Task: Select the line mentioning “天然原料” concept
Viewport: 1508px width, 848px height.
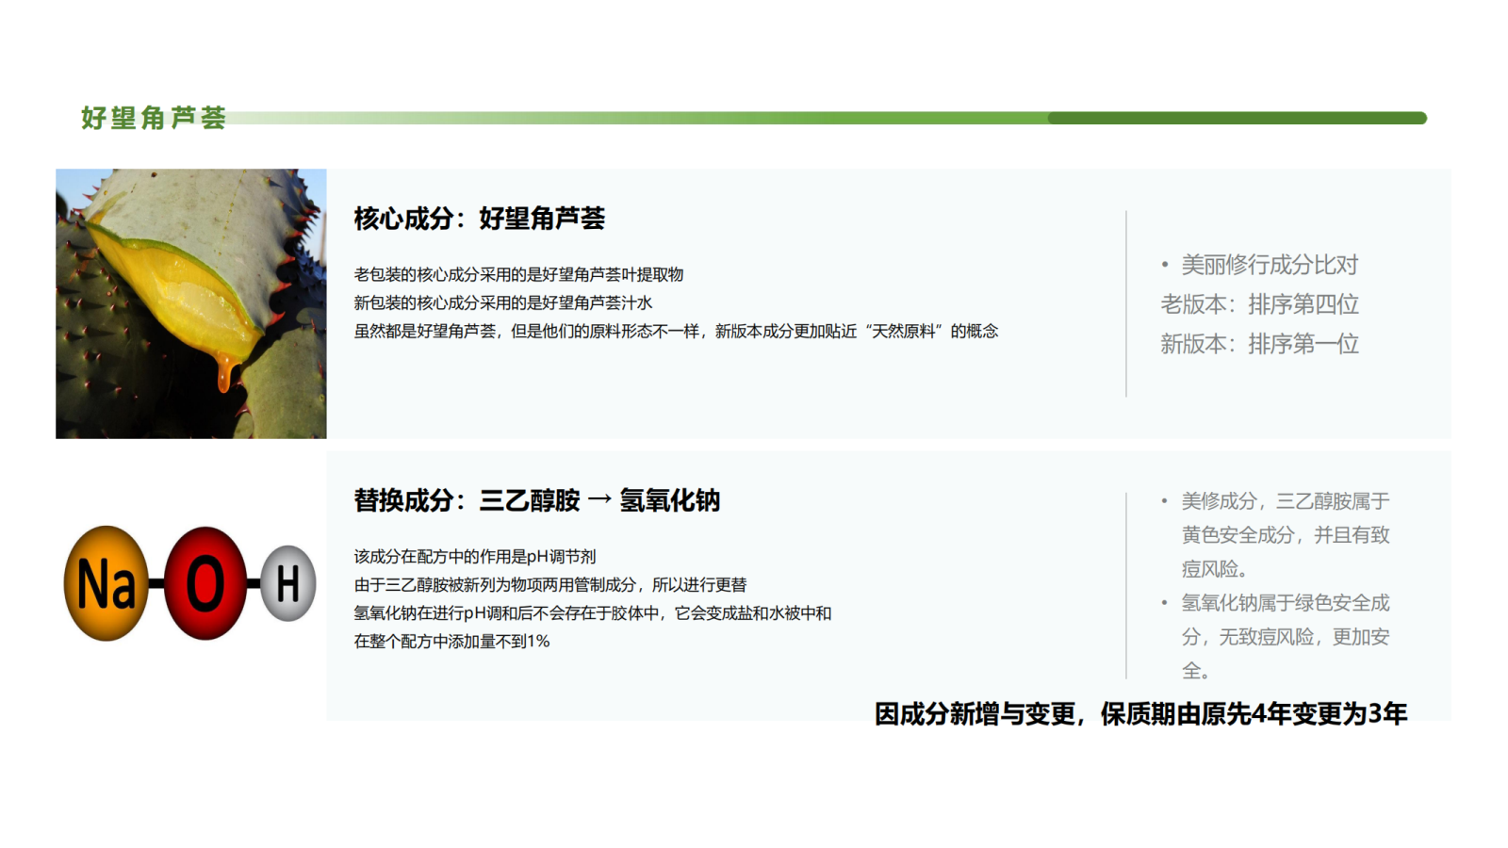Action: click(676, 331)
